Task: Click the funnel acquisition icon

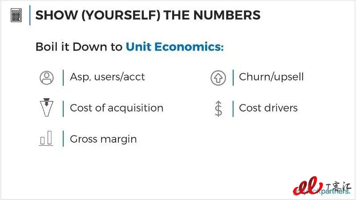Action: click(x=47, y=107)
